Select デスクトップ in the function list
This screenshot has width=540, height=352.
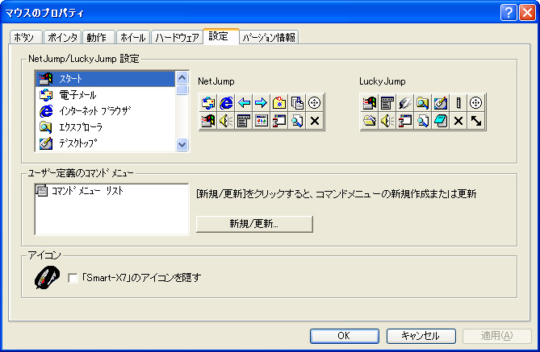[x=105, y=143]
